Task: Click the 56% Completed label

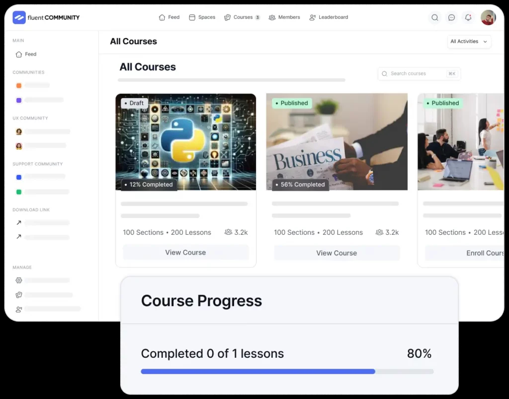Action: 300,185
